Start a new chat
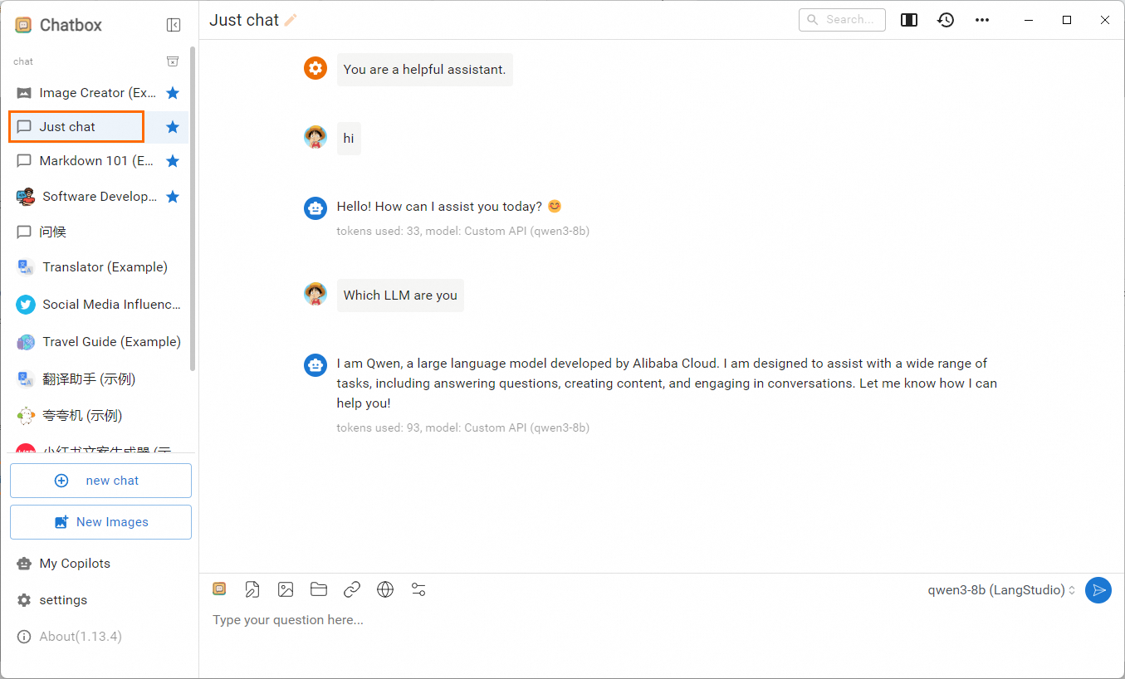This screenshot has width=1125, height=679. point(100,481)
